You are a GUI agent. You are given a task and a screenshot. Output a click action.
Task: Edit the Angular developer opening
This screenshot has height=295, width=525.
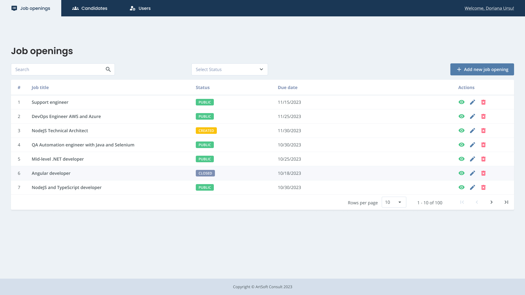pyautogui.click(x=472, y=173)
